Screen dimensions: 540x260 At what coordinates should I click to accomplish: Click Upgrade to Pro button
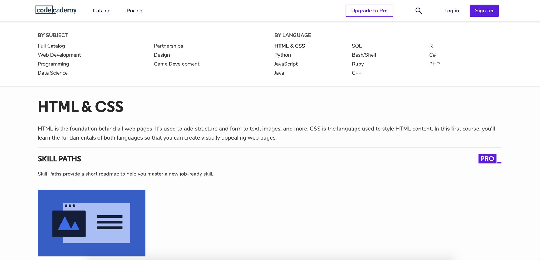pyautogui.click(x=369, y=11)
